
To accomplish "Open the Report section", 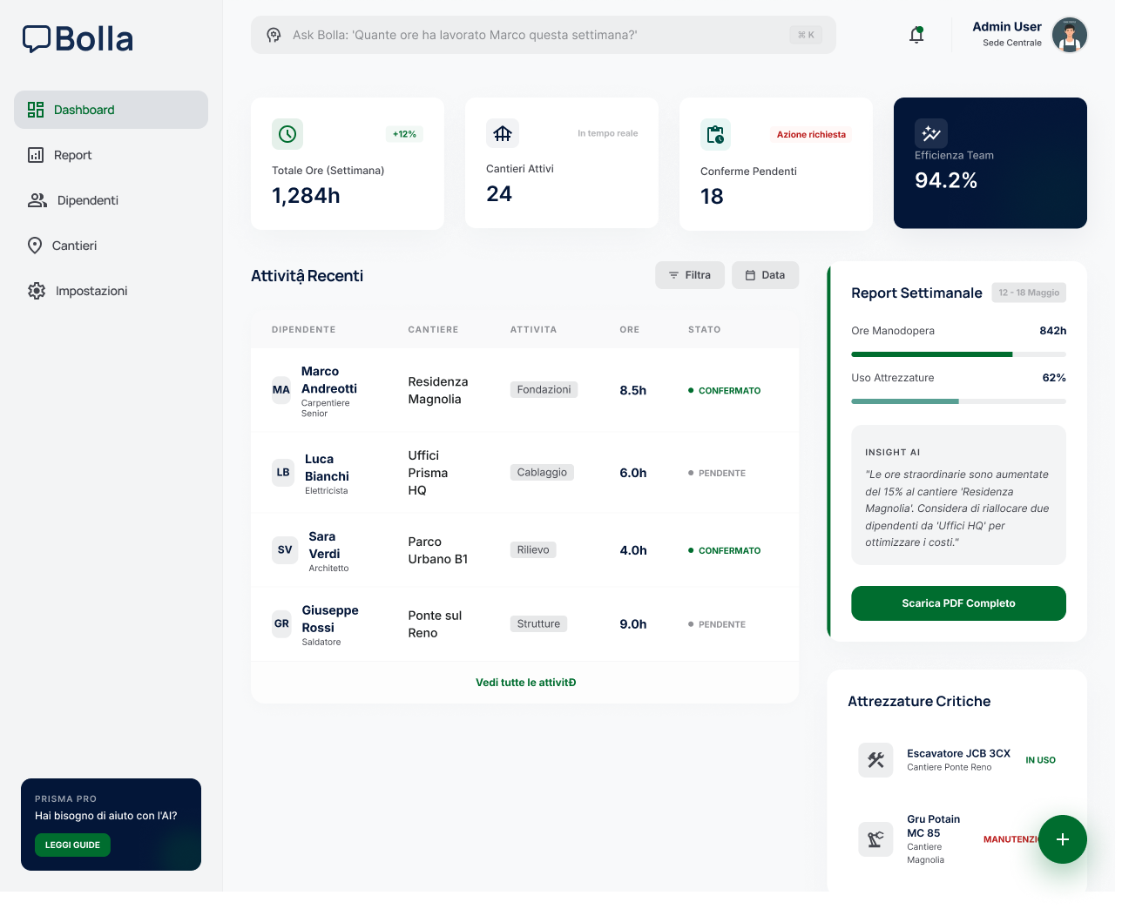I will pos(111,155).
